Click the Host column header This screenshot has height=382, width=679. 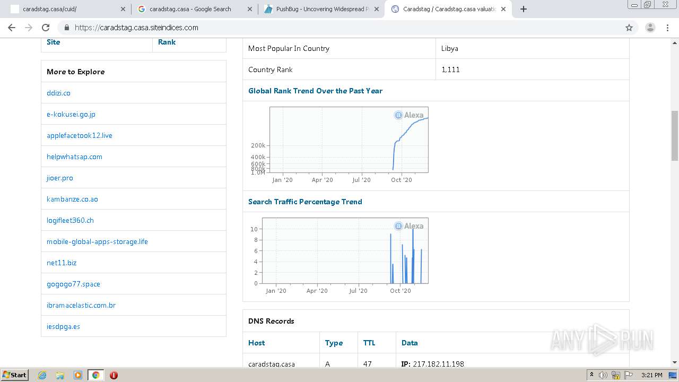coord(256,343)
